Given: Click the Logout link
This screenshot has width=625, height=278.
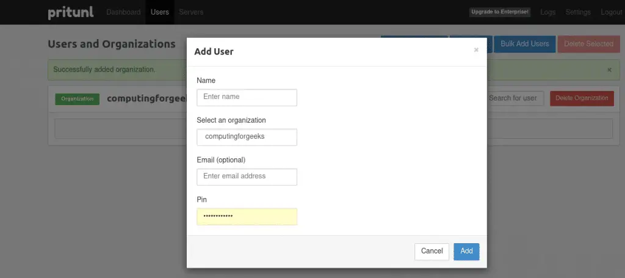Looking at the screenshot, I should tap(611, 12).
